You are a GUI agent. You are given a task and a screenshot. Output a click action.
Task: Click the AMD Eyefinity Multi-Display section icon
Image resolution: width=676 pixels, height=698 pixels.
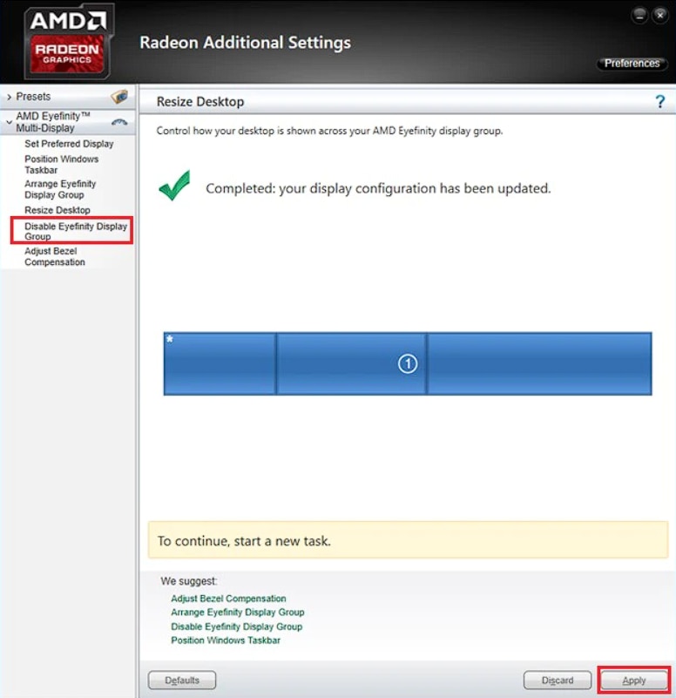119,122
